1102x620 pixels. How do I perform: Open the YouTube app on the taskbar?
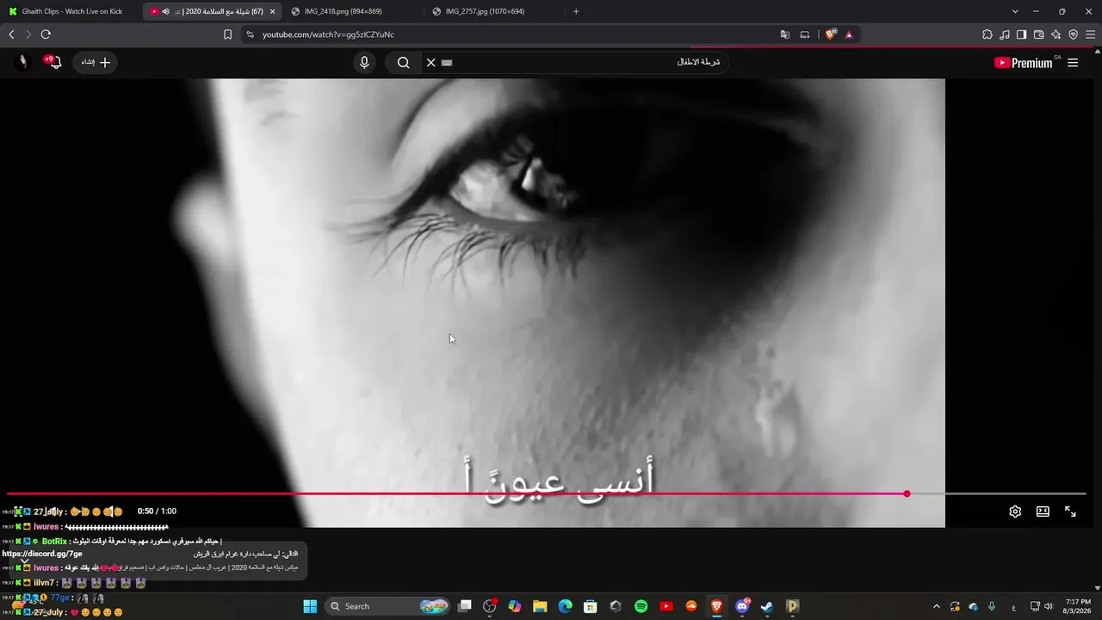pyautogui.click(x=666, y=606)
